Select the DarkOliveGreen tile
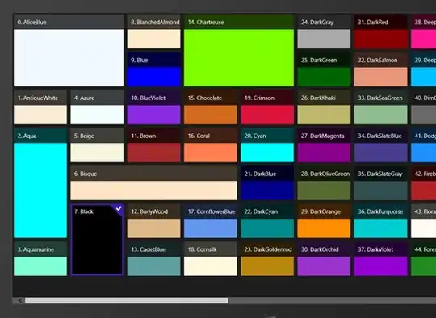 point(324,183)
